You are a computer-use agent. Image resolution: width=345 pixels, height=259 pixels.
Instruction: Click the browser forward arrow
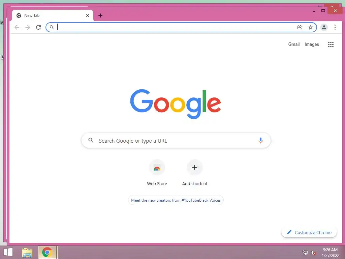click(x=28, y=27)
